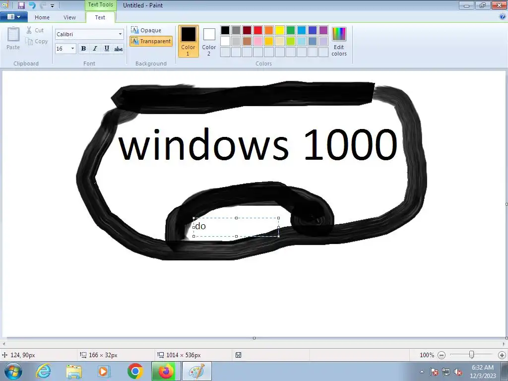This screenshot has width=508, height=381.
Task: Pick the lavender color swatch
Action: 323,41
